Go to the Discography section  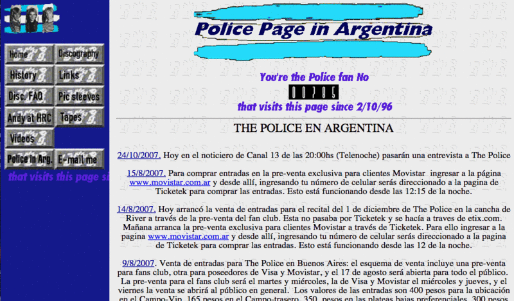pyautogui.click(x=79, y=54)
